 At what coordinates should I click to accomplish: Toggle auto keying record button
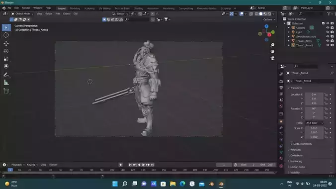[121, 165]
